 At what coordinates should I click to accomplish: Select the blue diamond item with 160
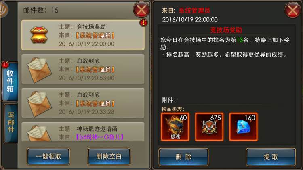coord(243,127)
